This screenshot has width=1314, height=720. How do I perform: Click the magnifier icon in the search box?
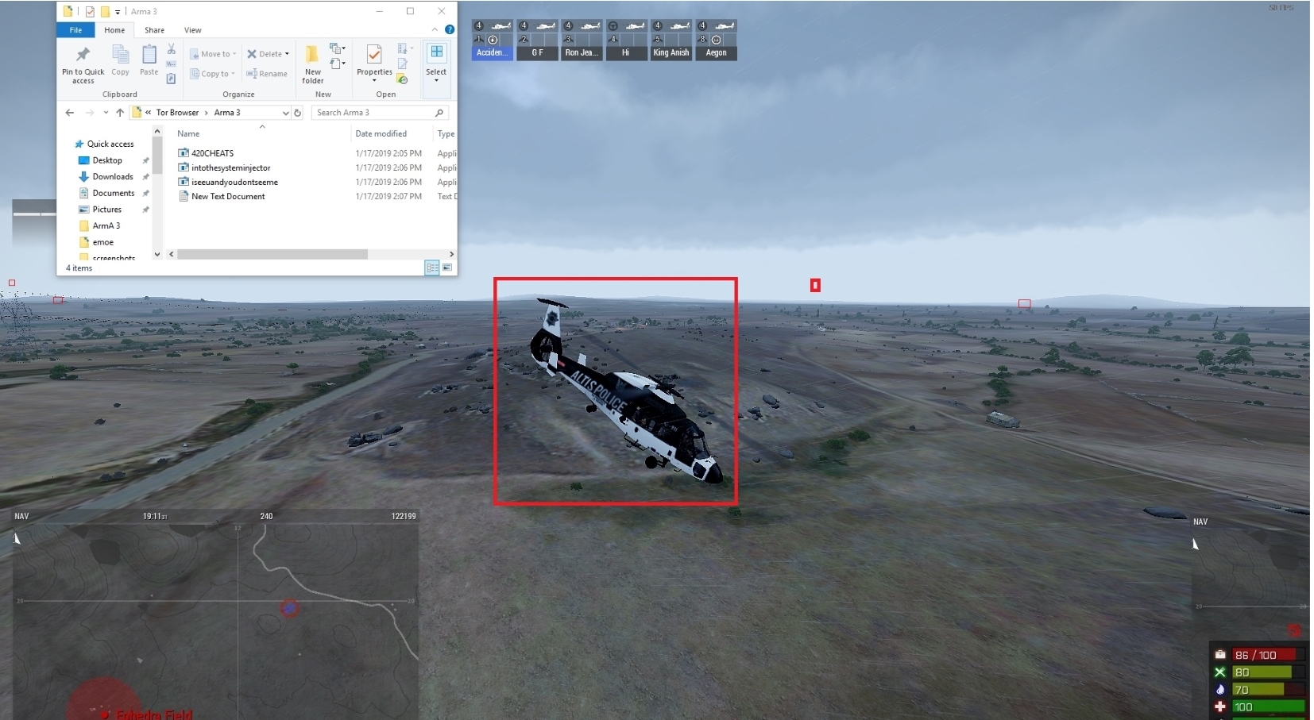click(439, 113)
